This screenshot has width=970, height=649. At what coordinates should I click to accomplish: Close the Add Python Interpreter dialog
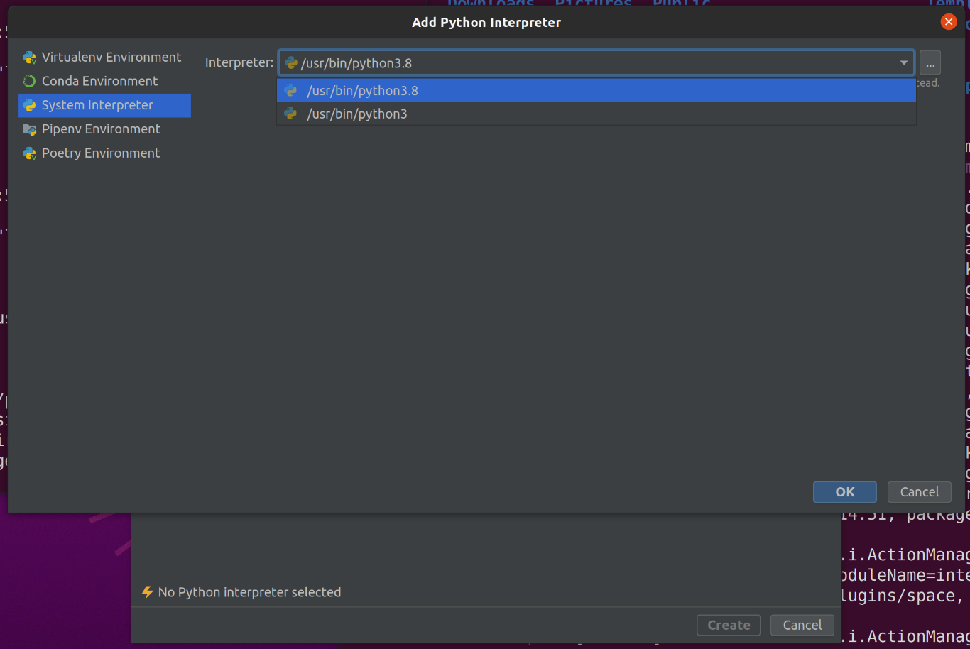949,22
